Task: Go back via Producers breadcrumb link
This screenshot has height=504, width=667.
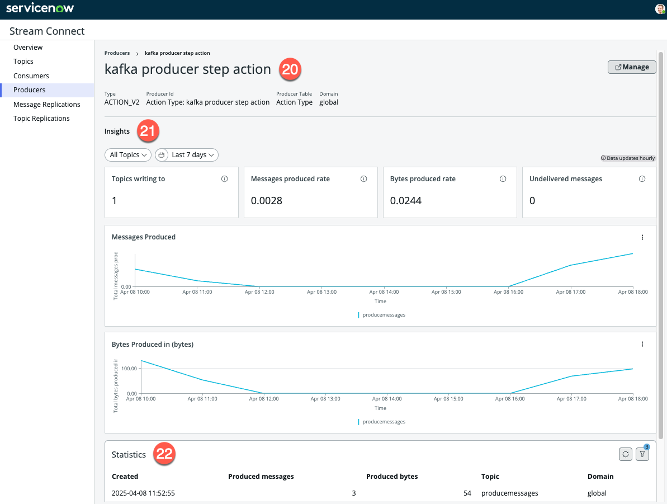Action: [117, 53]
